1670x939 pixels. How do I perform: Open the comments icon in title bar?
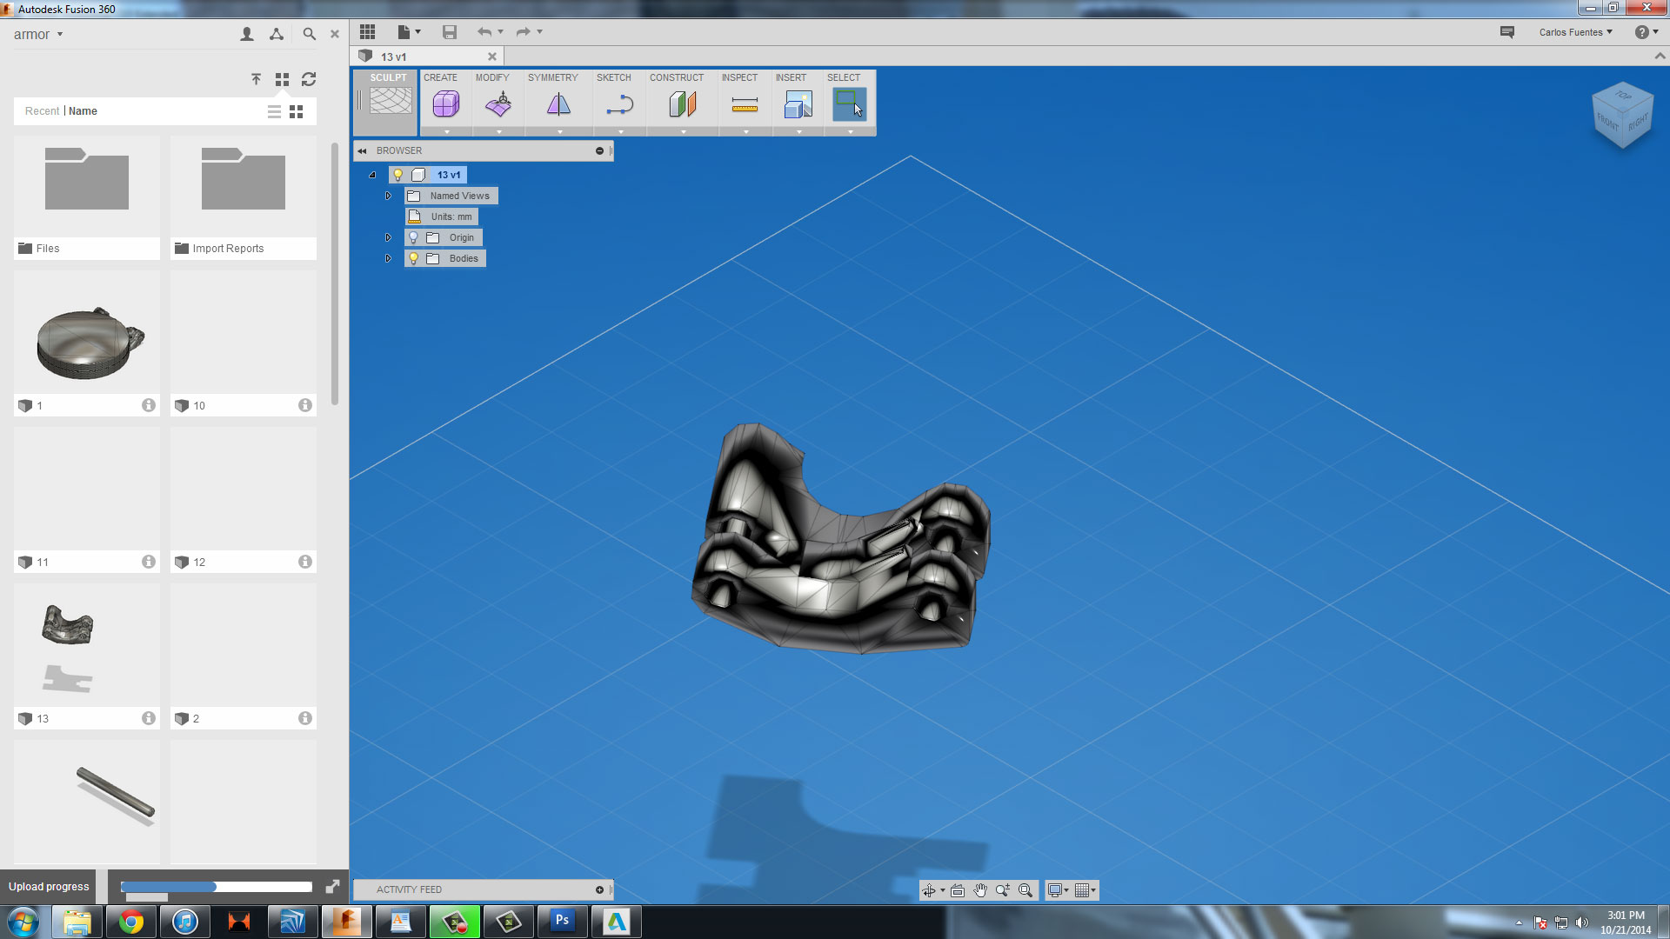pos(1507,32)
